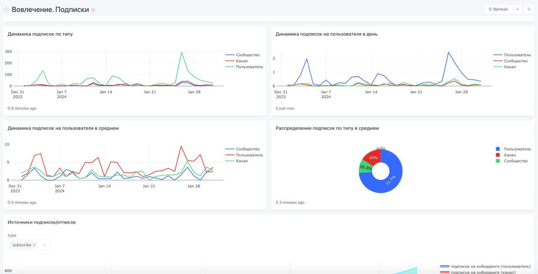Click the refresh icon beside "just now"
538x274 pixels.
point(277,108)
